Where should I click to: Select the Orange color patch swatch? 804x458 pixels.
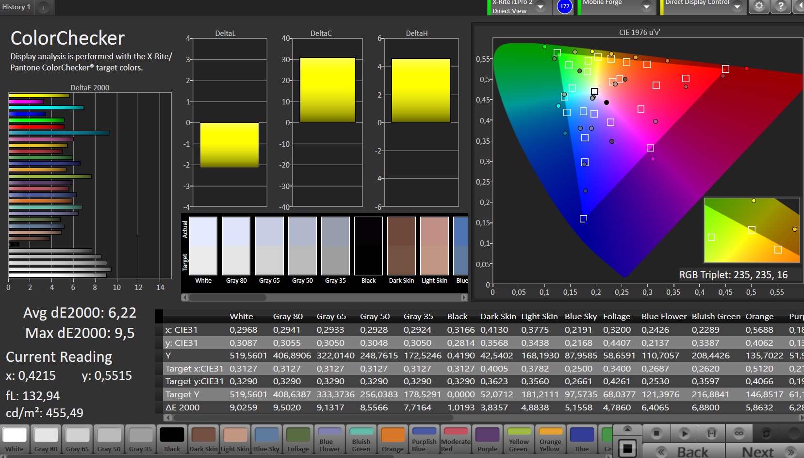click(x=393, y=440)
